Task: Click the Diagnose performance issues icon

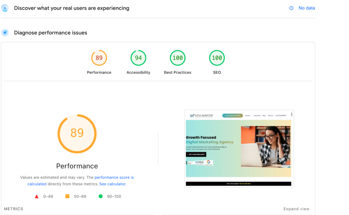Action: pos(5,33)
